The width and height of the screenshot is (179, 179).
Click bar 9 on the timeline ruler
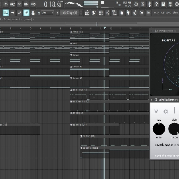70,28
